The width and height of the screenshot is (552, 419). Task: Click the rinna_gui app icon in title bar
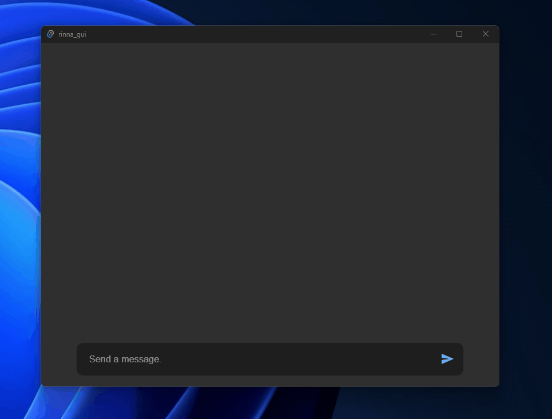coord(50,34)
